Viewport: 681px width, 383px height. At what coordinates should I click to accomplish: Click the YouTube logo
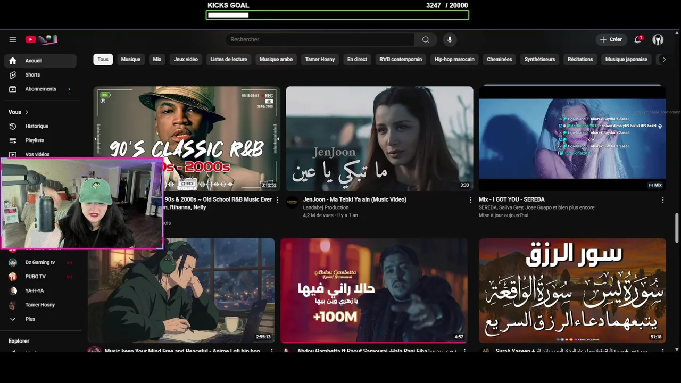41,39
